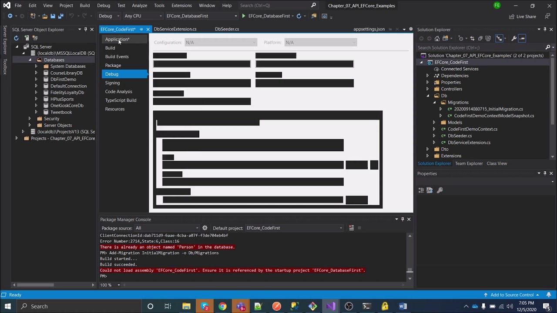Expand the Controllers folder in Solution Explorer

[427, 89]
